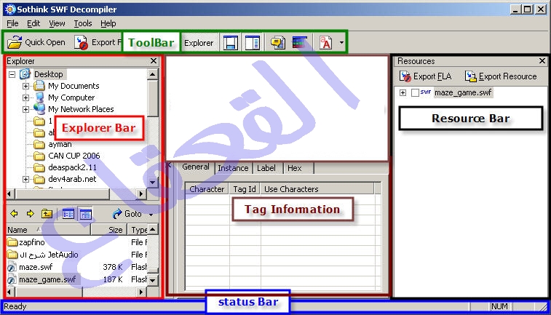
Task: Click the floppy-disk panel layout toolbar icon
Action: point(230,43)
